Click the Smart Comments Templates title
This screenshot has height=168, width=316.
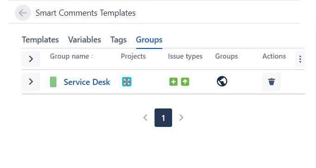click(x=86, y=13)
